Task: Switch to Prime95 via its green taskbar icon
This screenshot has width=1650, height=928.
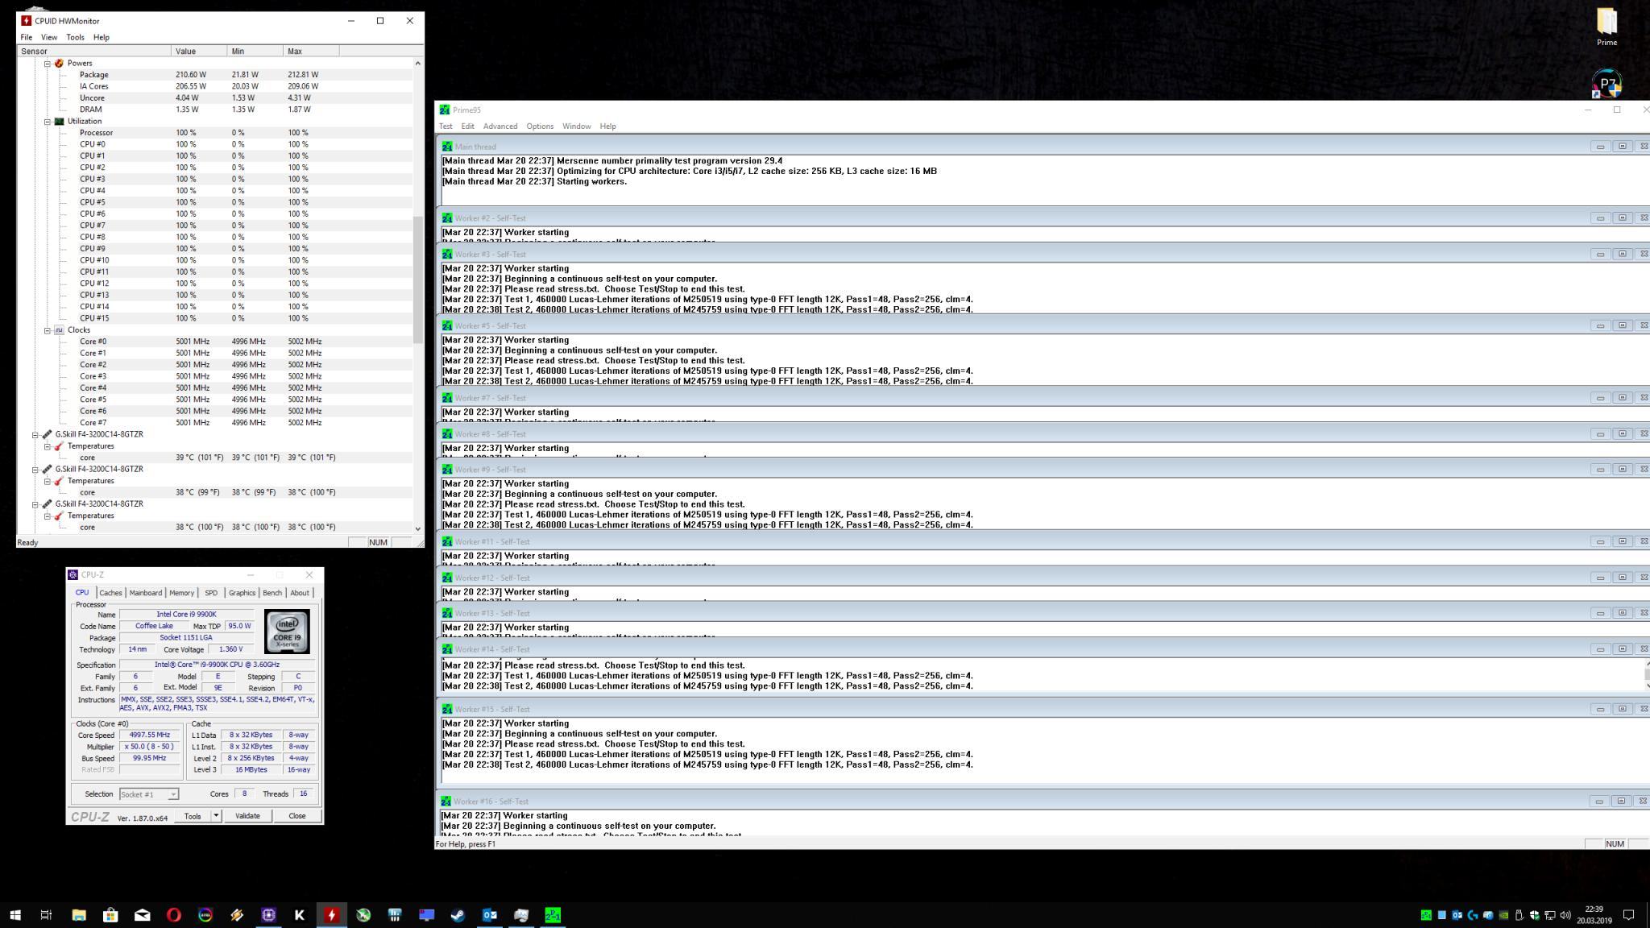Action: [x=553, y=914]
